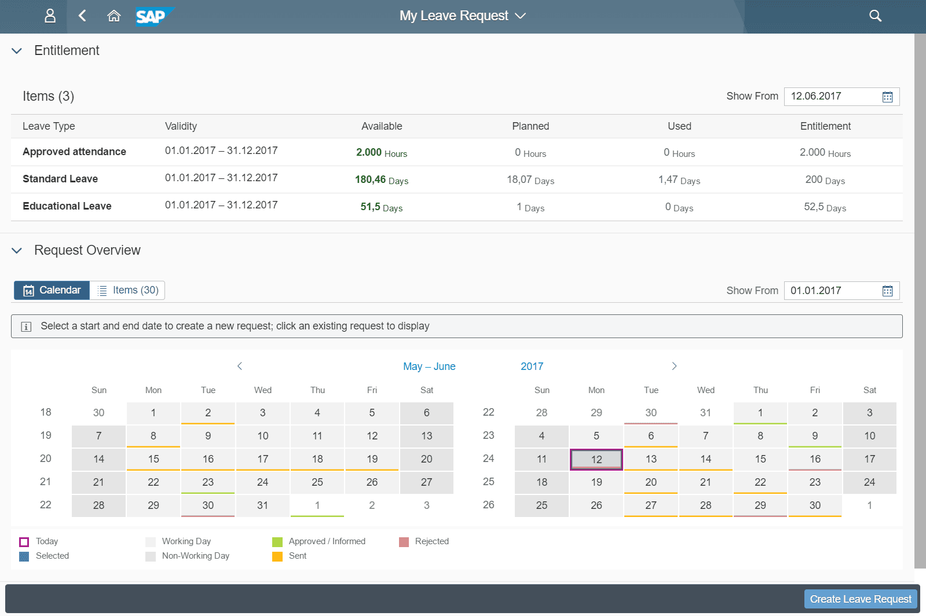This screenshot has width=926, height=616.
Task: Open the user profile icon
Action: click(x=50, y=16)
